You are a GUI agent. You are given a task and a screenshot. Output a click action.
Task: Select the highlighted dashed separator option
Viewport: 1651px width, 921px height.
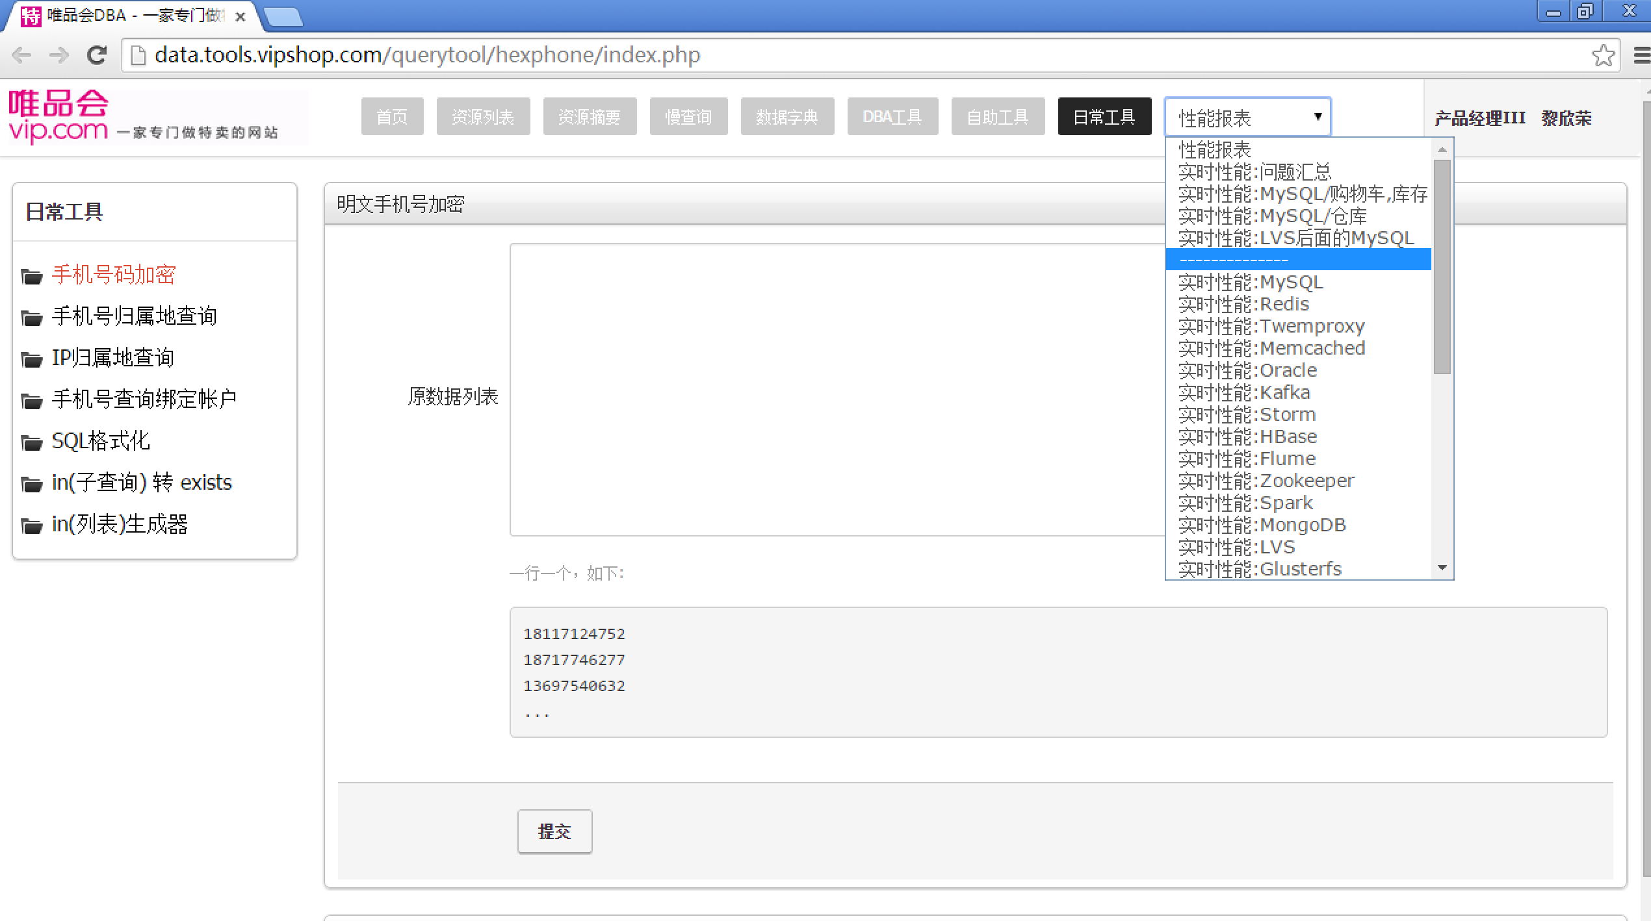click(1298, 260)
